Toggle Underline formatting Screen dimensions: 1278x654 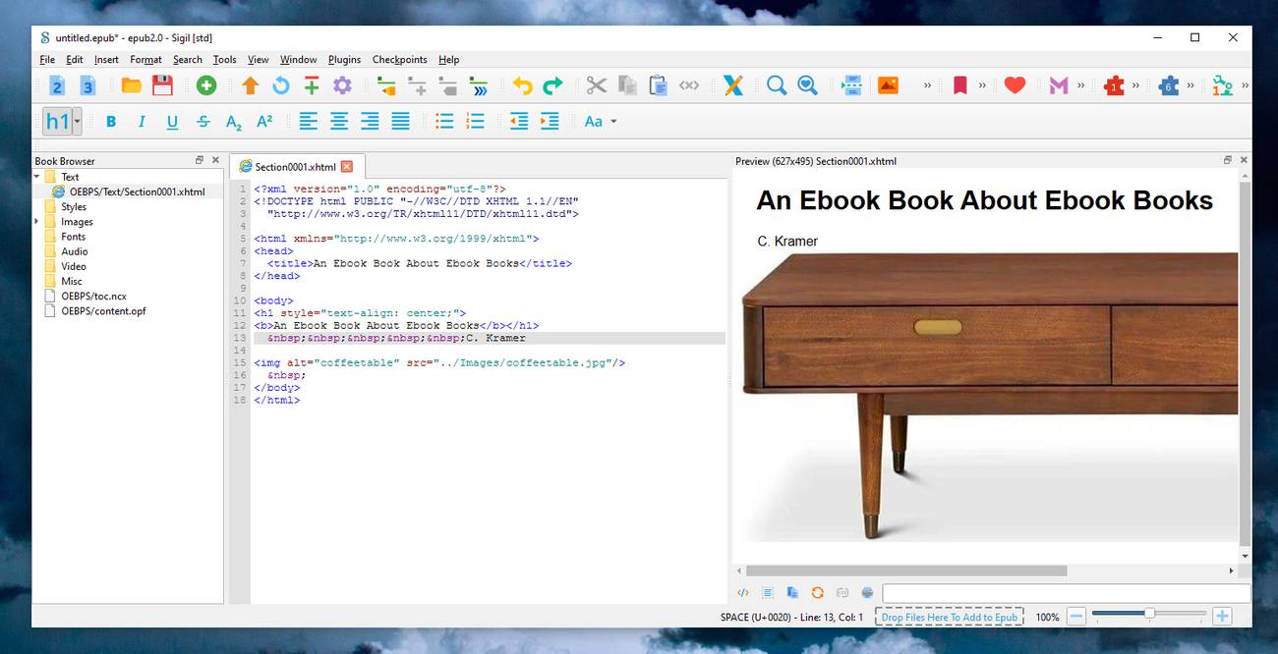[172, 122]
